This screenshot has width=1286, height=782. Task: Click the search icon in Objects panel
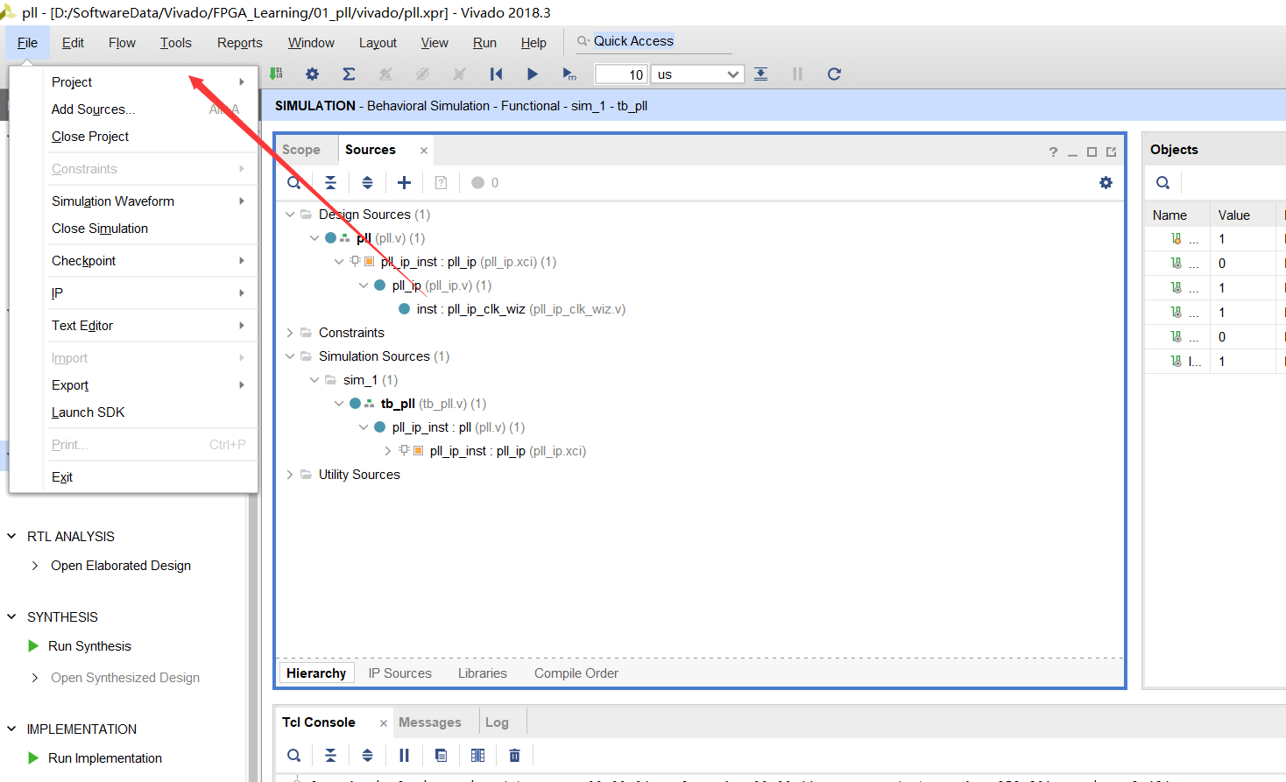pyautogui.click(x=1162, y=183)
